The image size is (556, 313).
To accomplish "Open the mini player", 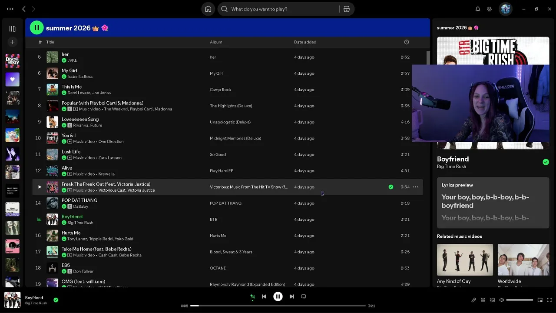I will click(540, 300).
